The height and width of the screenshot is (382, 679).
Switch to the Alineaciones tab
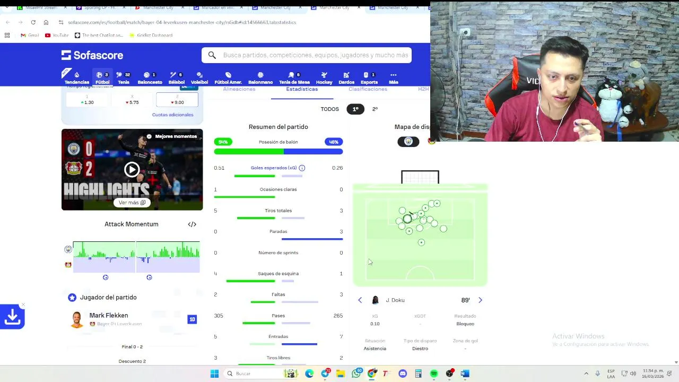click(239, 89)
